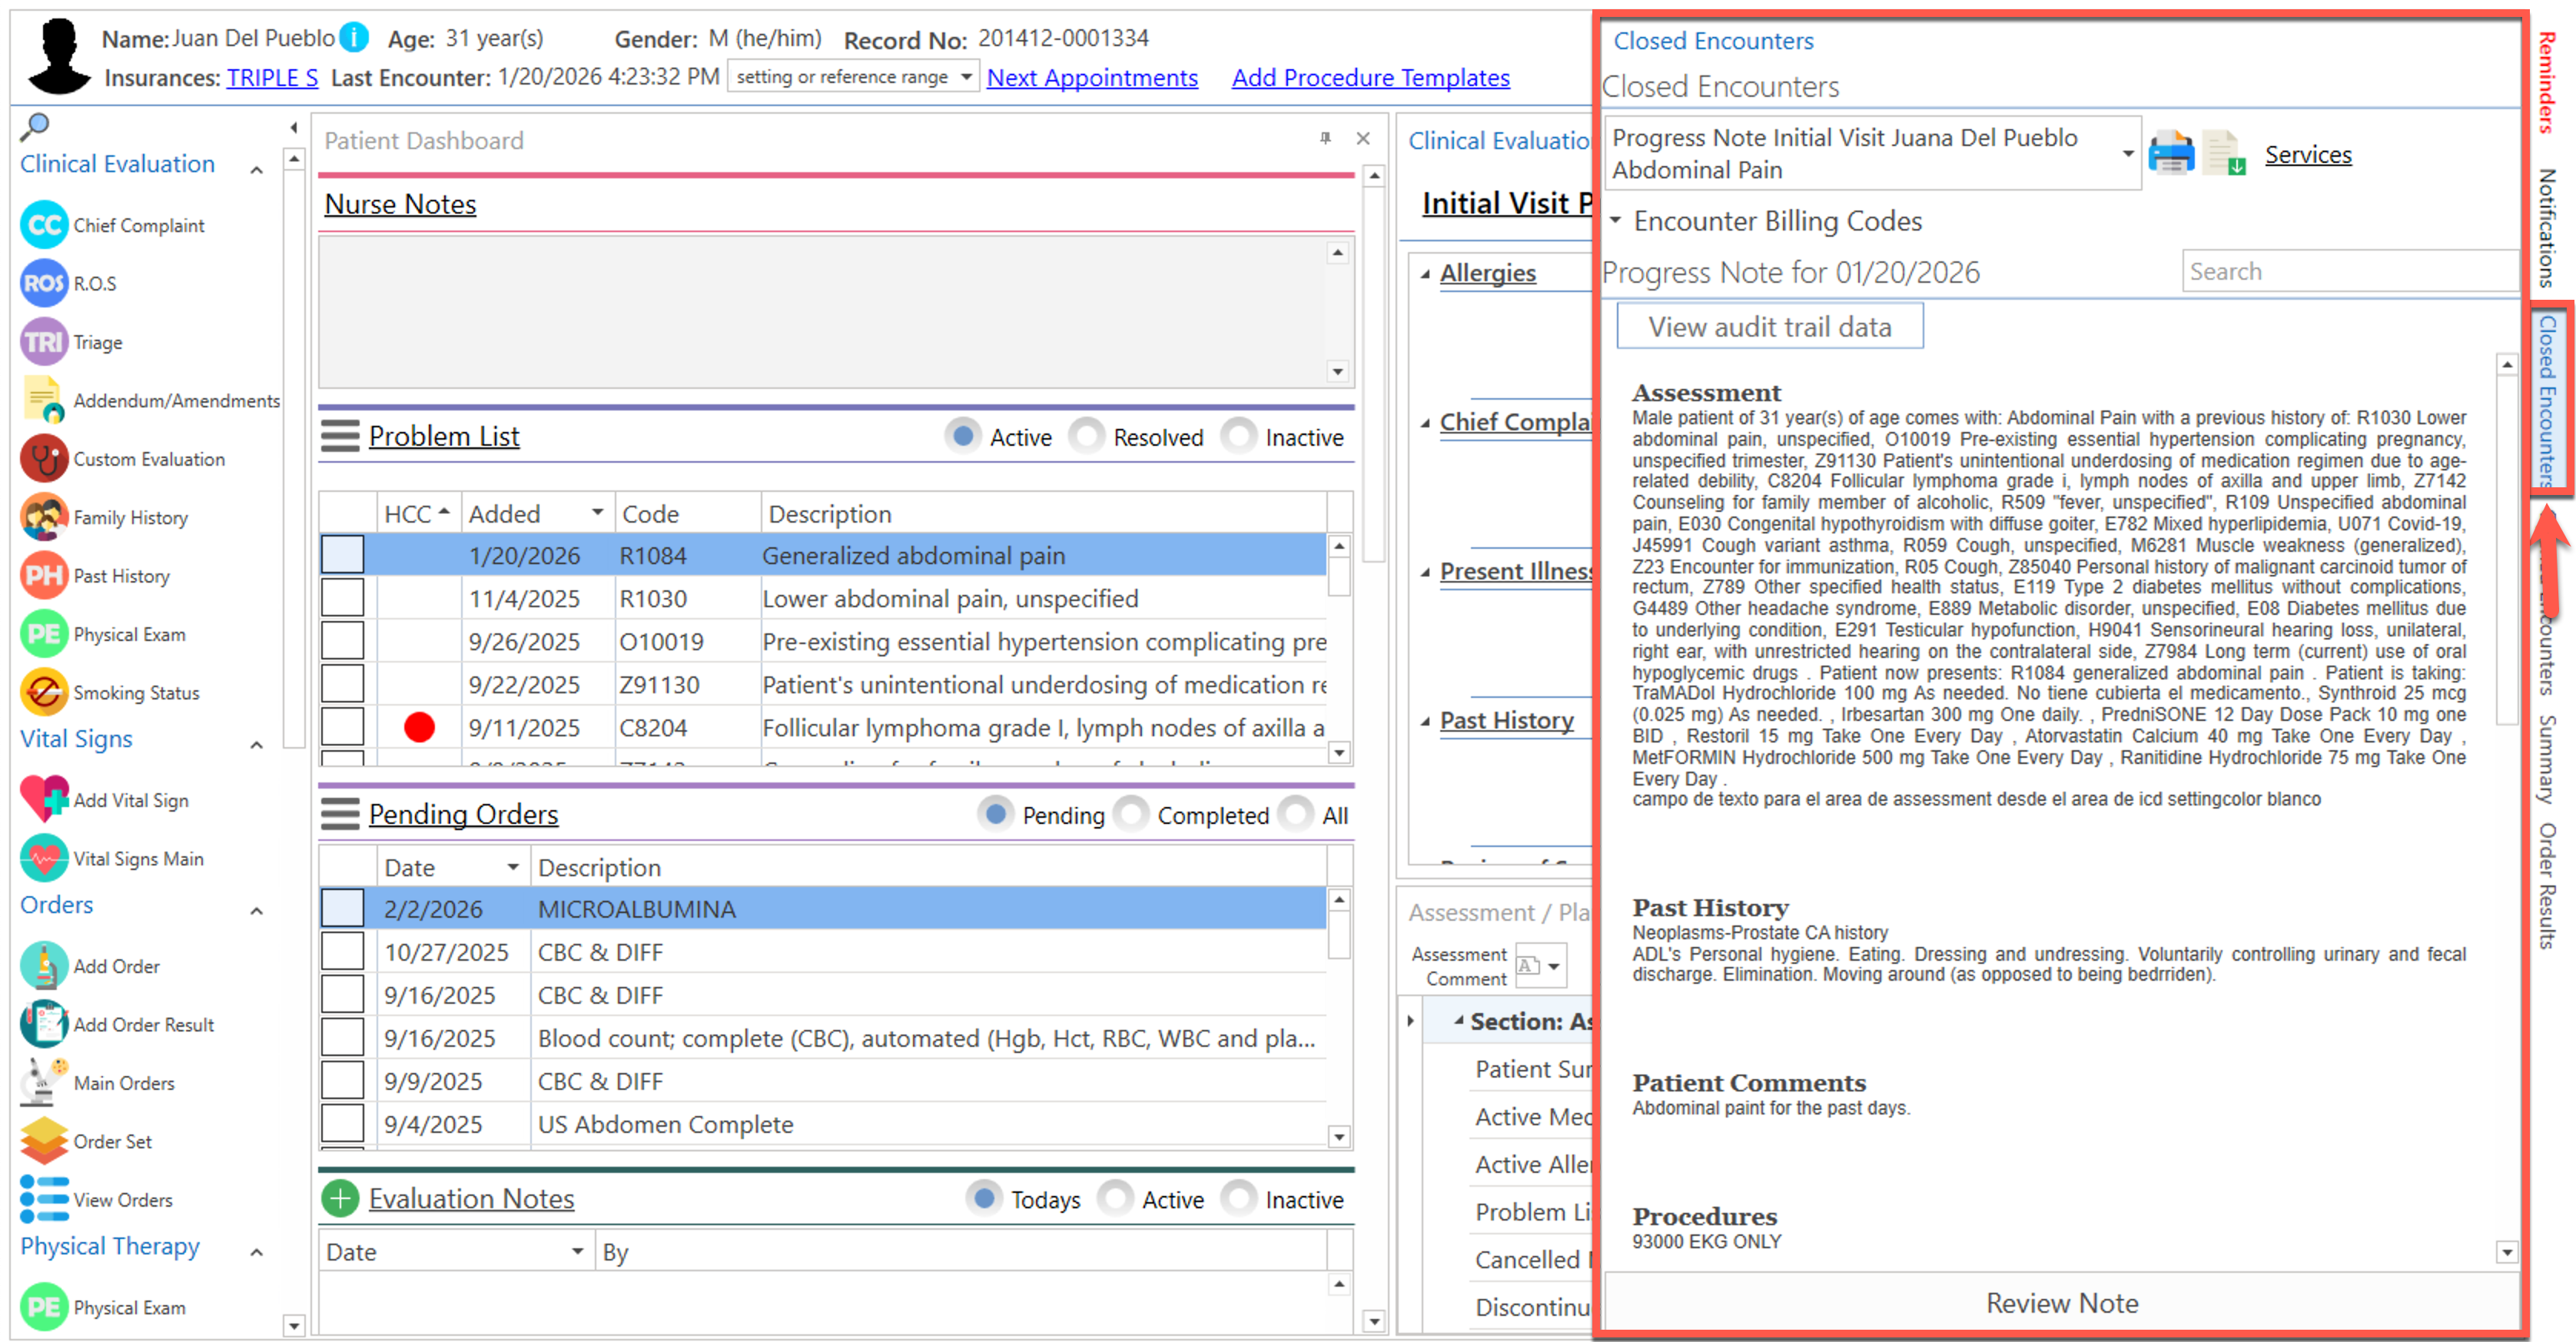Click the View audit trail data button
Image resolution: width=2576 pixels, height=1342 pixels.
point(1769,327)
